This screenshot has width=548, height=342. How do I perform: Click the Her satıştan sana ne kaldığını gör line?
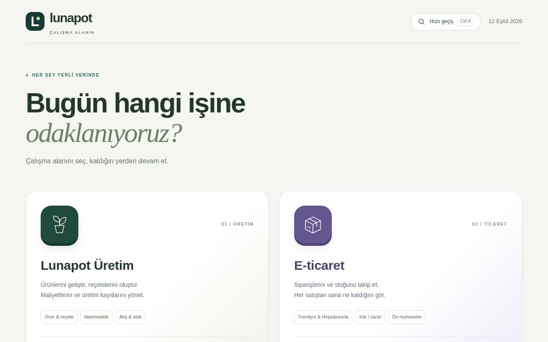[x=340, y=295]
